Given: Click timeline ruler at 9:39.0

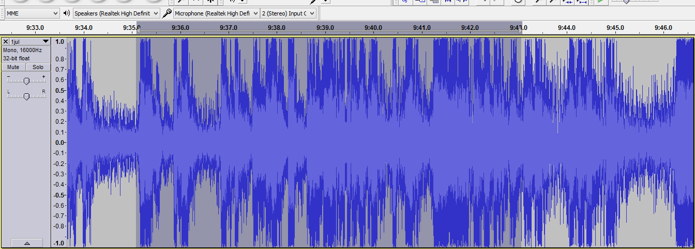Looking at the screenshot, I should pyautogui.click(x=325, y=27).
